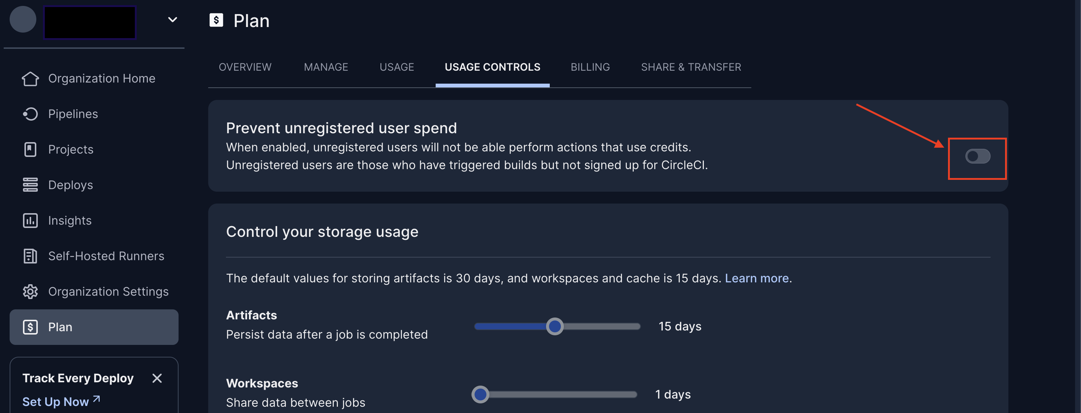Open Organization Settings in sidebar
This screenshot has width=1081, height=413.
coord(94,292)
